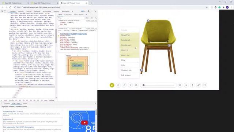The image size is (234, 132).
Task: Click the Rotate right arrow icon
Action: coord(130,85)
